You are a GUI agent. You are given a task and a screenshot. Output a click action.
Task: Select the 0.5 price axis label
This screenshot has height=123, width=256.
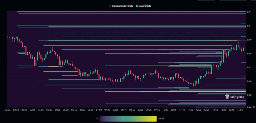tap(249, 26)
